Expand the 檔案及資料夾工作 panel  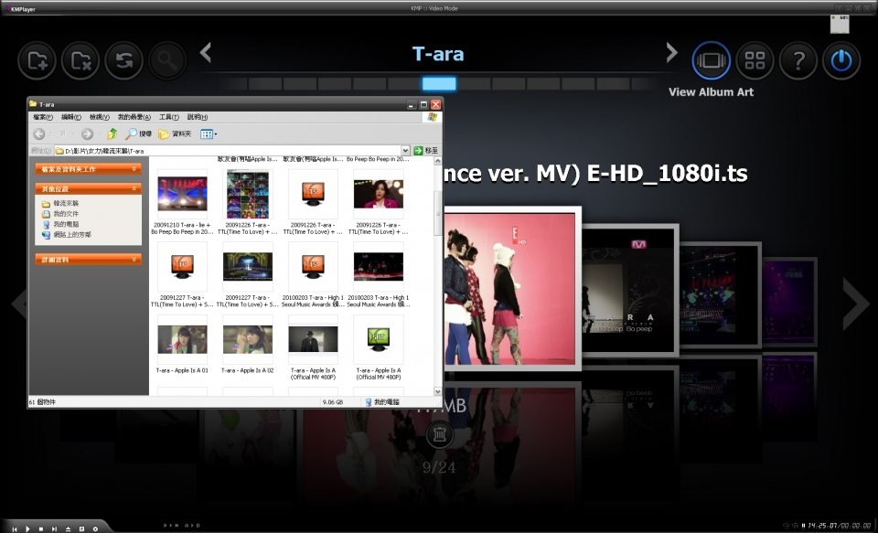89,168
